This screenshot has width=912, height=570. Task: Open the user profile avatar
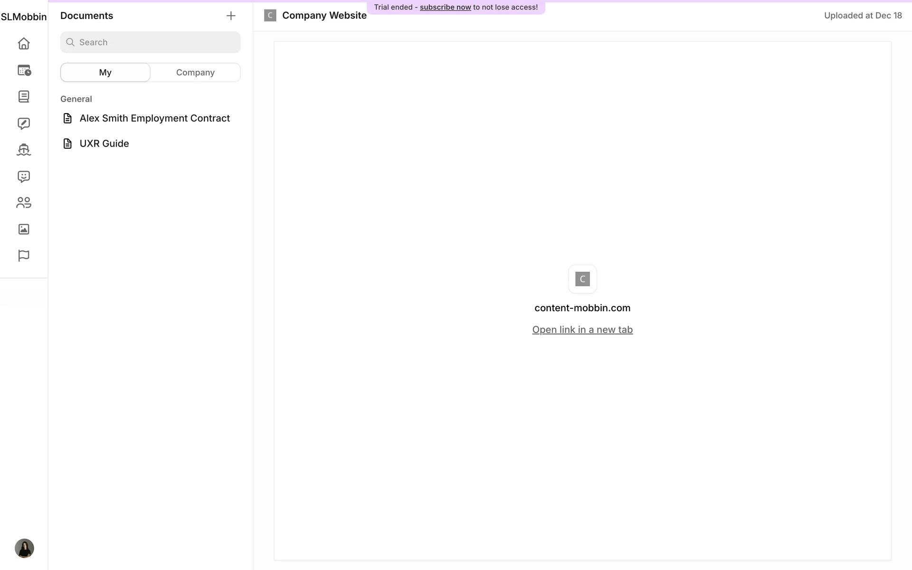tap(24, 548)
